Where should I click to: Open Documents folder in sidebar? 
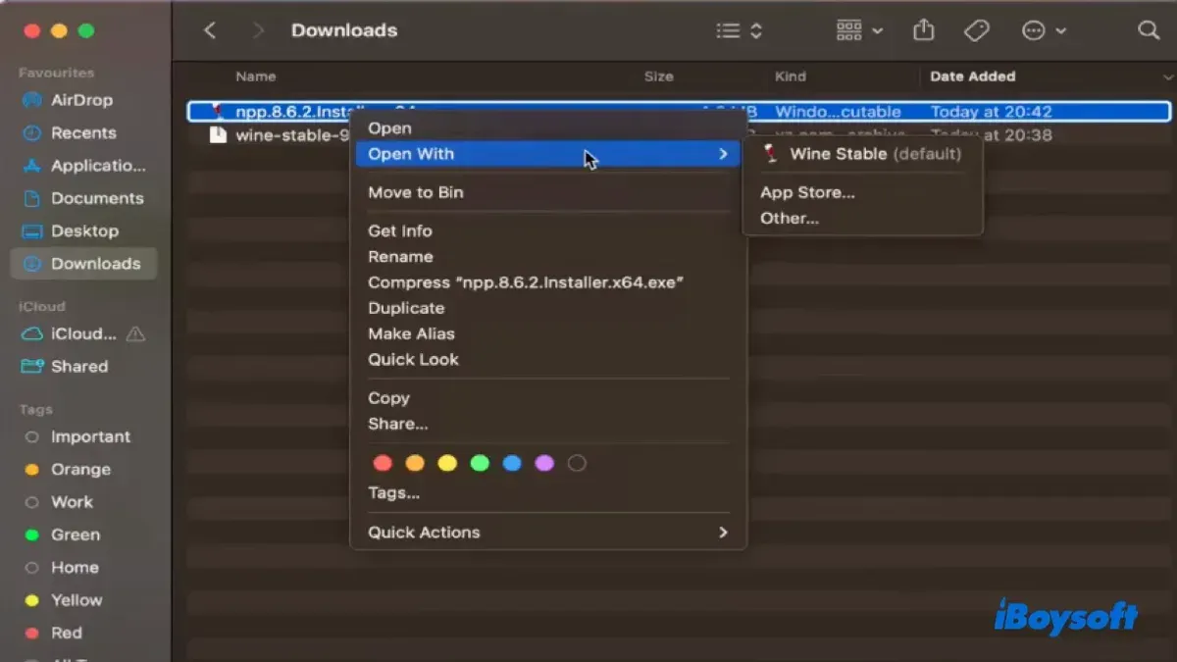point(82,198)
